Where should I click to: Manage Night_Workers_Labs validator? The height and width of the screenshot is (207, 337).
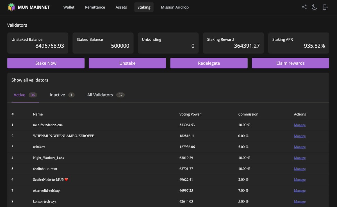click(x=300, y=158)
